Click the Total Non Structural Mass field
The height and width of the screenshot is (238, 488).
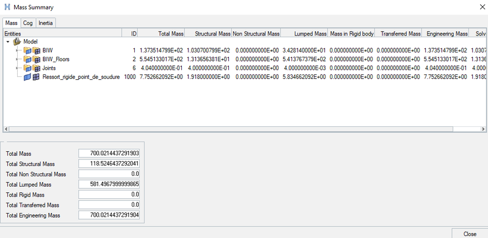point(109,174)
